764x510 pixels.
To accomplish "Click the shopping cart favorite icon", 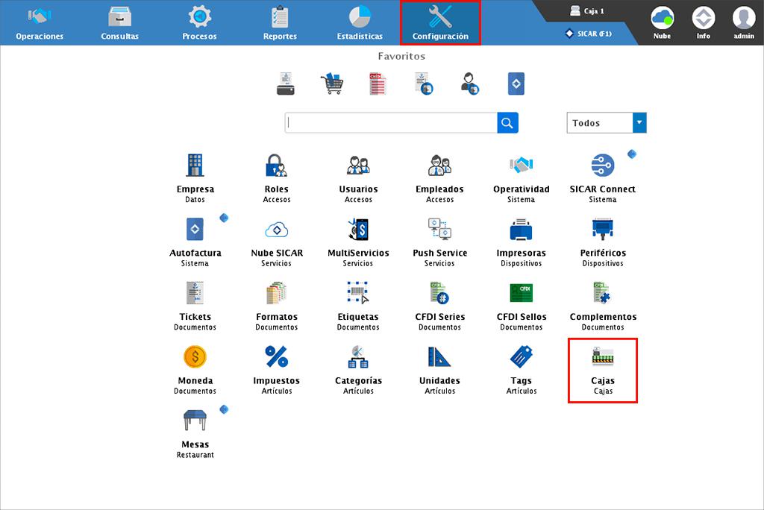I will pos(331,84).
